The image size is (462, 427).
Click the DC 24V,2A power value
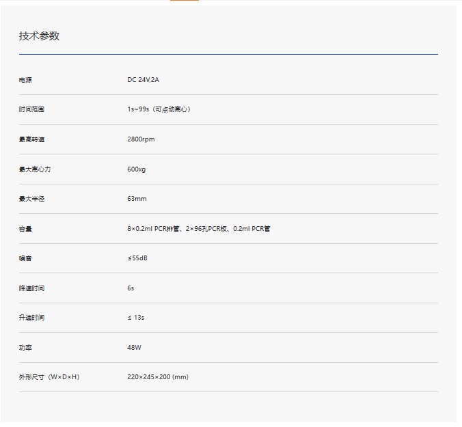pos(143,80)
